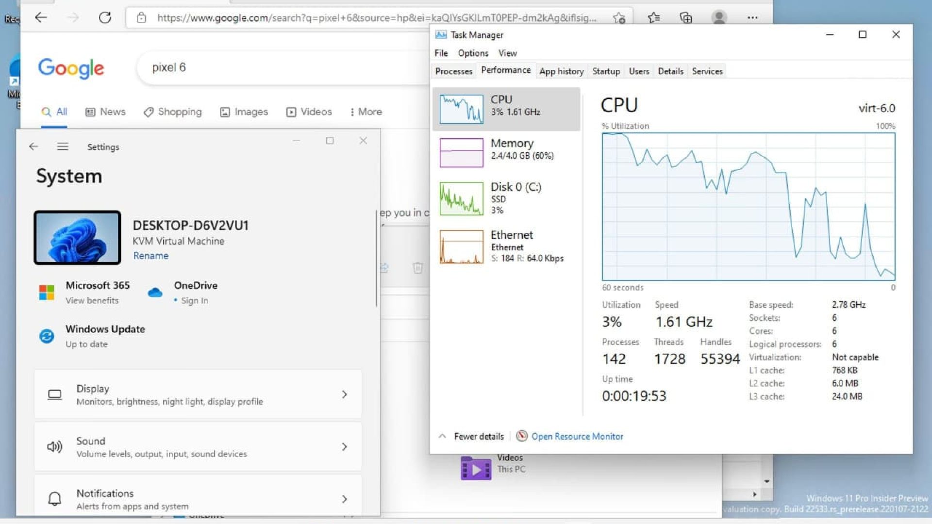Viewport: 932px width, 524px height.
Task: Select the Google Images tab
Action: tap(244, 112)
